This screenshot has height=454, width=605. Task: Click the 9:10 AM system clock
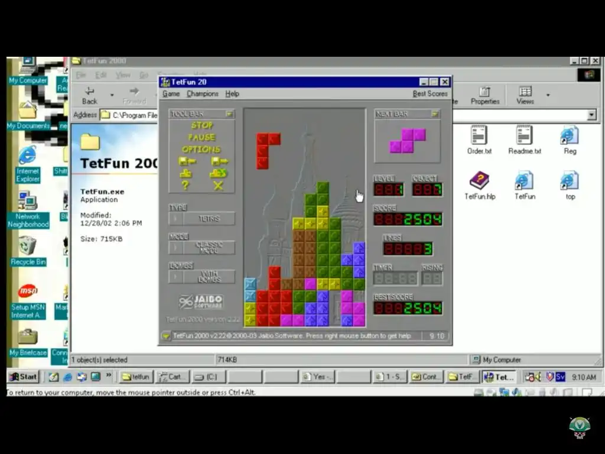click(x=583, y=377)
